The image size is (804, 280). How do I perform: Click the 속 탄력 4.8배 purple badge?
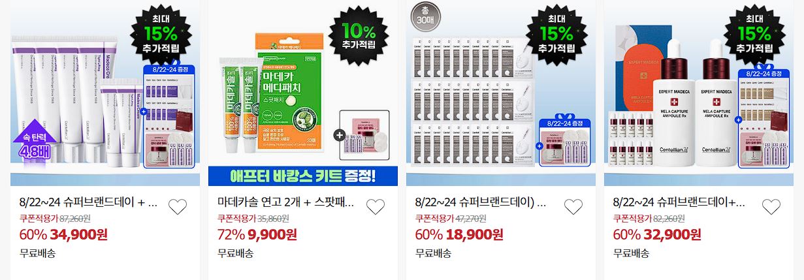point(37,149)
